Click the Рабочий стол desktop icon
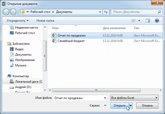The width and height of the screenshot is (165, 114). (x=12, y=33)
